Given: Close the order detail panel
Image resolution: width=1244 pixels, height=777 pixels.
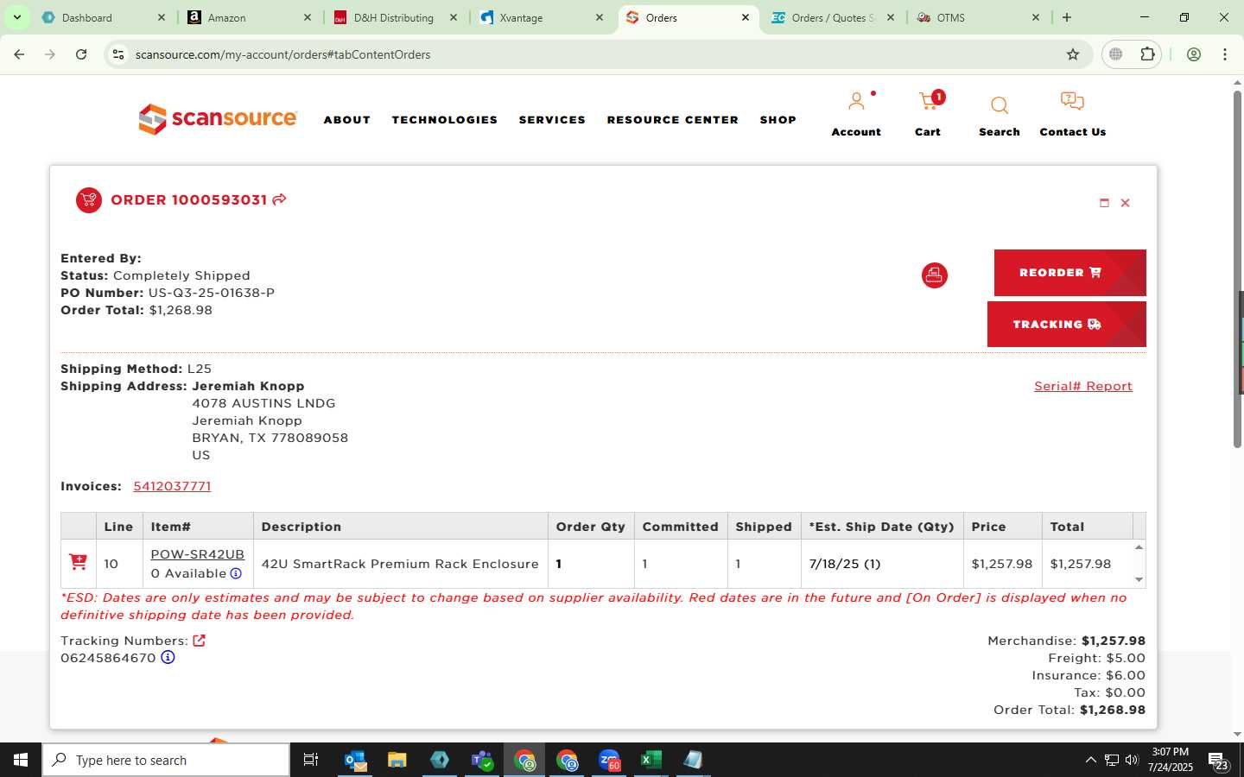Looking at the screenshot, I should [x=1125, y=203].
